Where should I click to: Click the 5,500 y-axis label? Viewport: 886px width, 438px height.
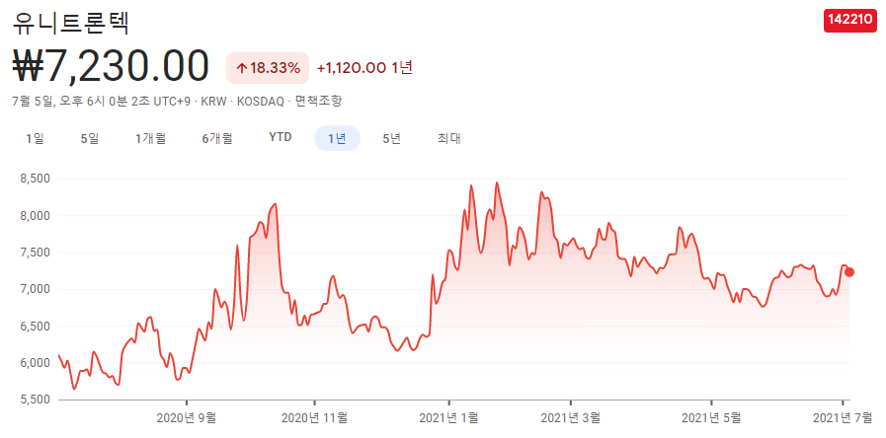(x=36, y=401)
